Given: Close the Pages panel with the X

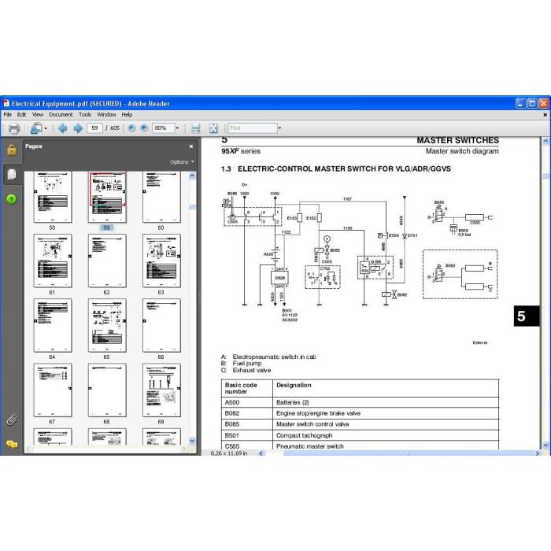Looking at the screenshot, I should pos(191,146).
